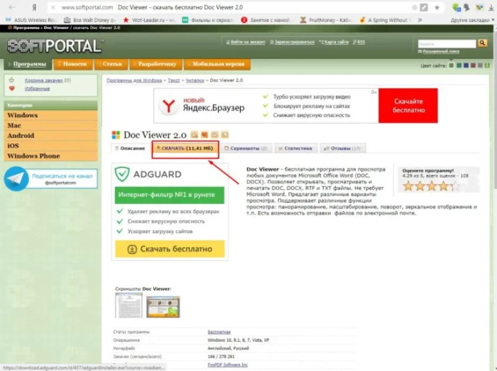497x371 pixels.
Task: Open browser downloads arrow icon
Action: [x=491, y=8]
